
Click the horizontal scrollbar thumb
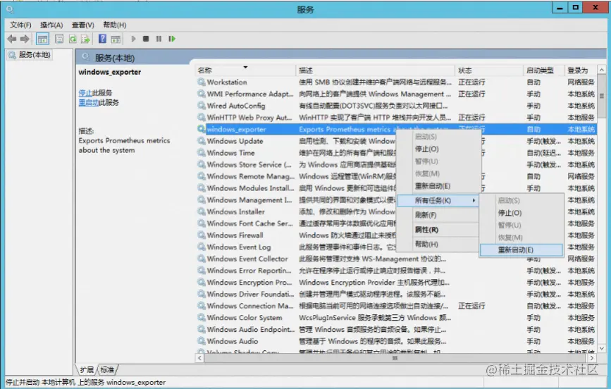point(395,358)
